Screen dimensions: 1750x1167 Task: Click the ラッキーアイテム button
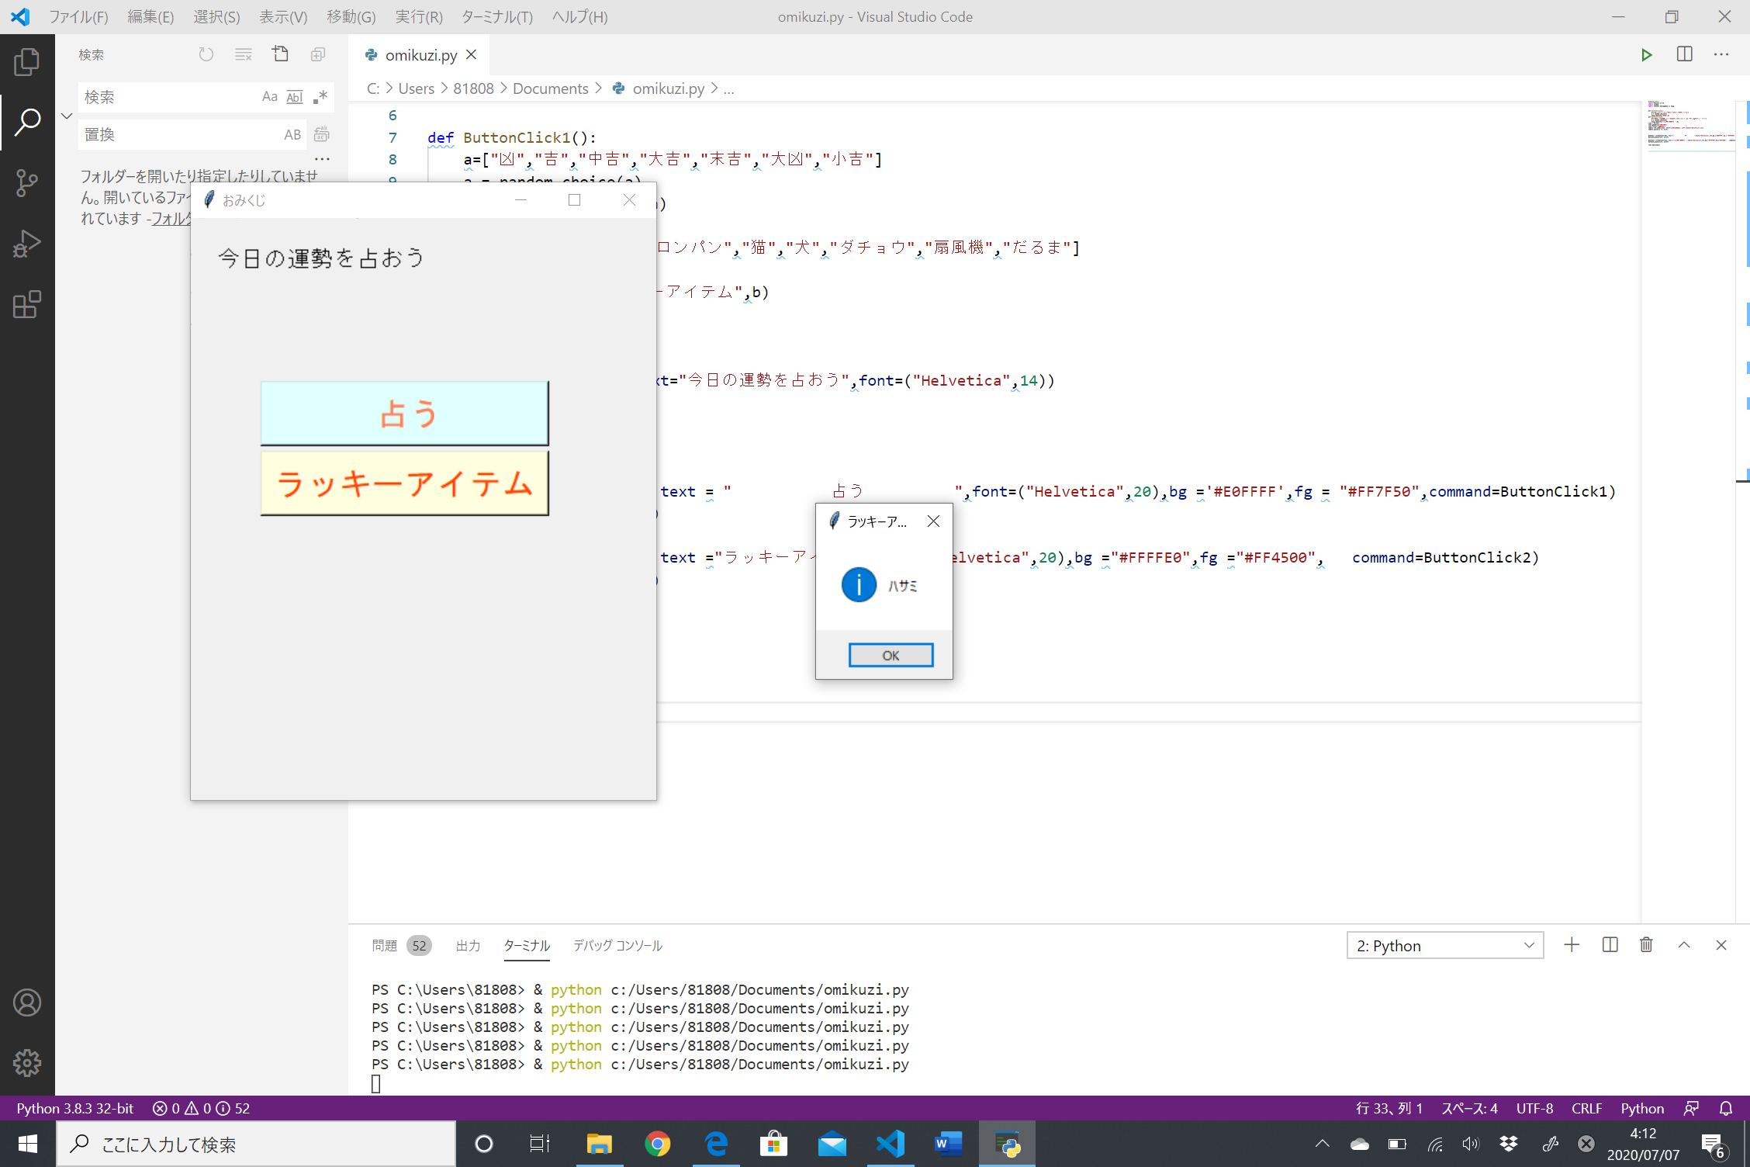[x=404, y=483]
